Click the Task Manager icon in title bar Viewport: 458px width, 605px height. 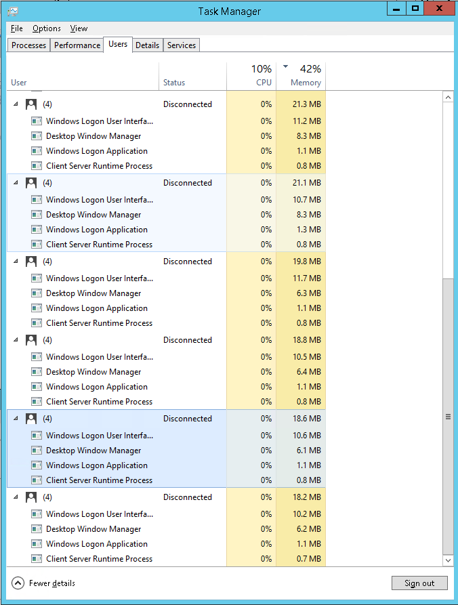(x=13, y=12)
